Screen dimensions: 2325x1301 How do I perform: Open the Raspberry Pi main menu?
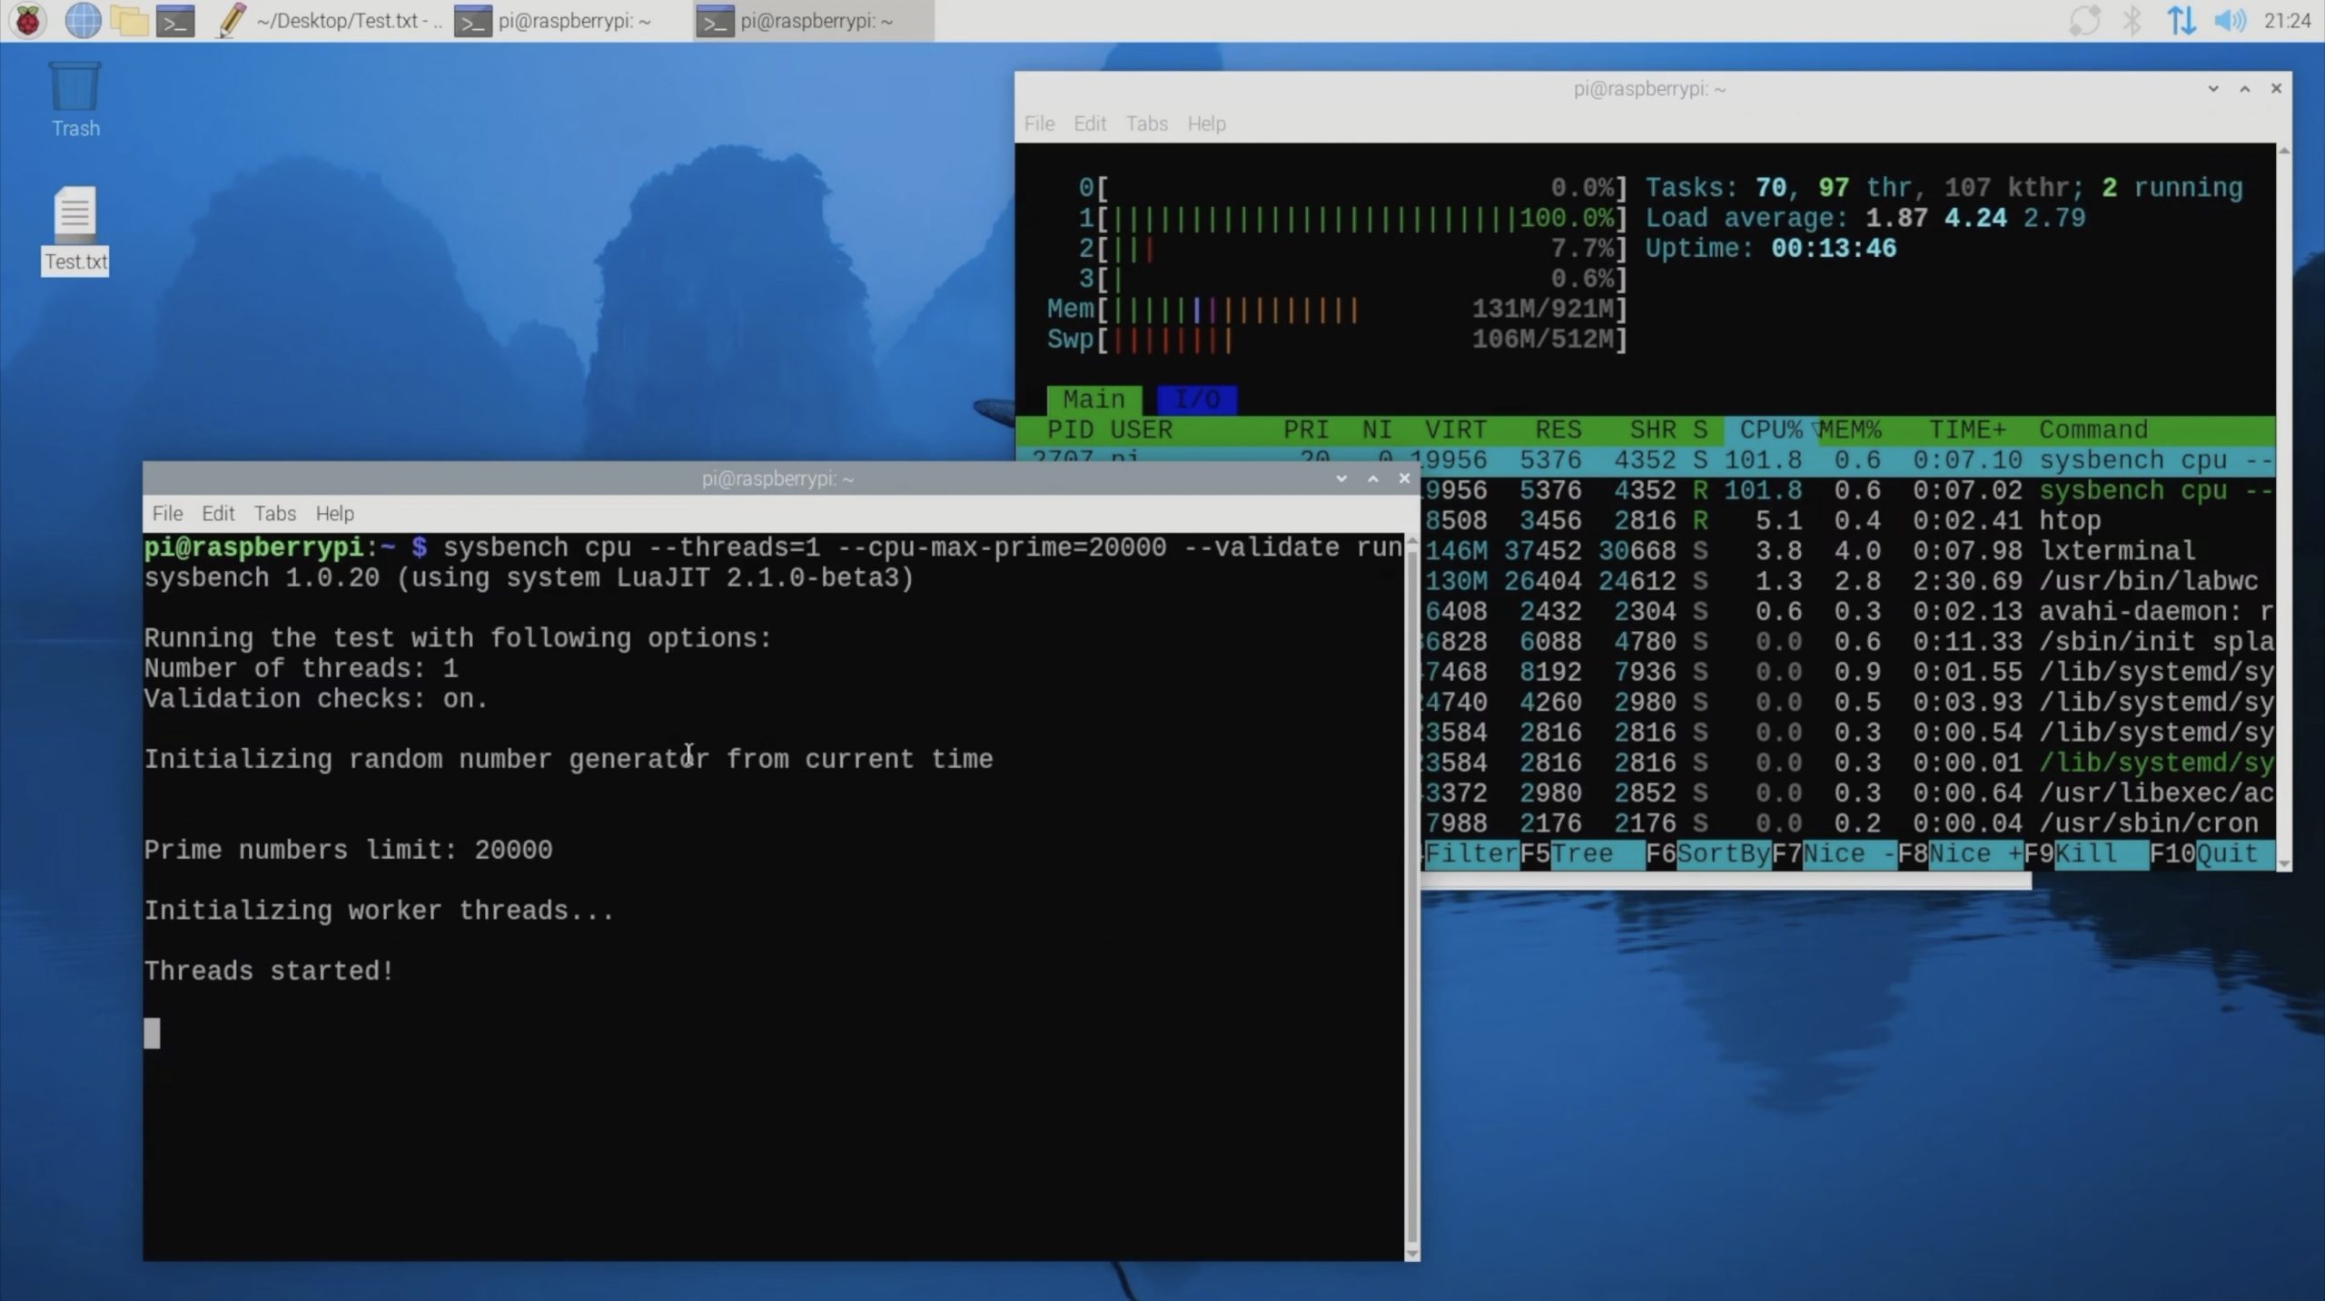point(28,20)
